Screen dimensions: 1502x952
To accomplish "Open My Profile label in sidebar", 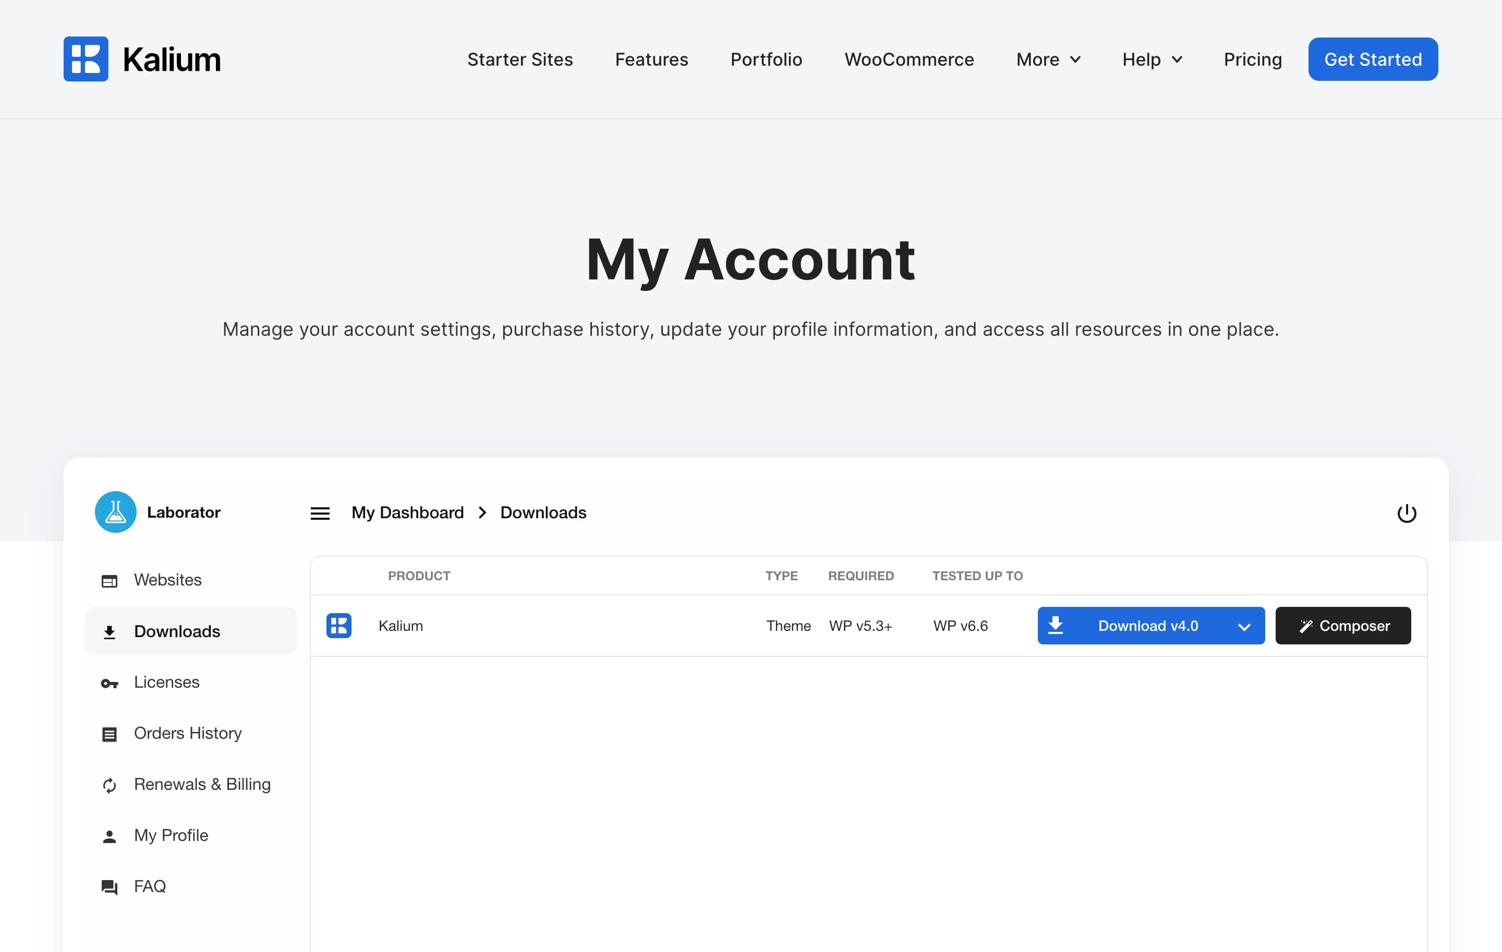I will [x=171, y=835].
